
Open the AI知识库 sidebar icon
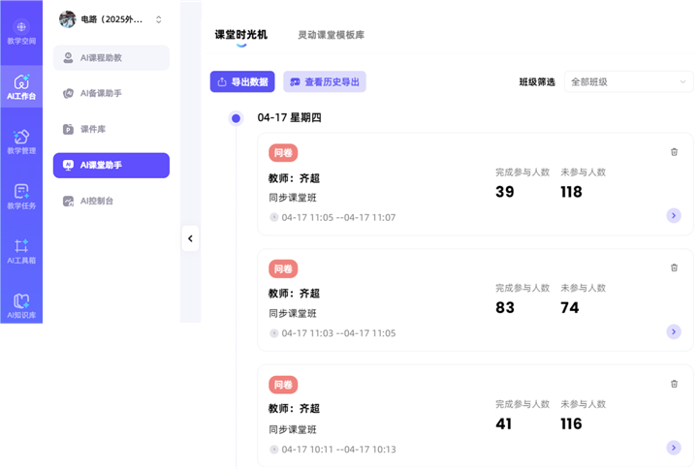pyautogui.click(x=21, y=306)
